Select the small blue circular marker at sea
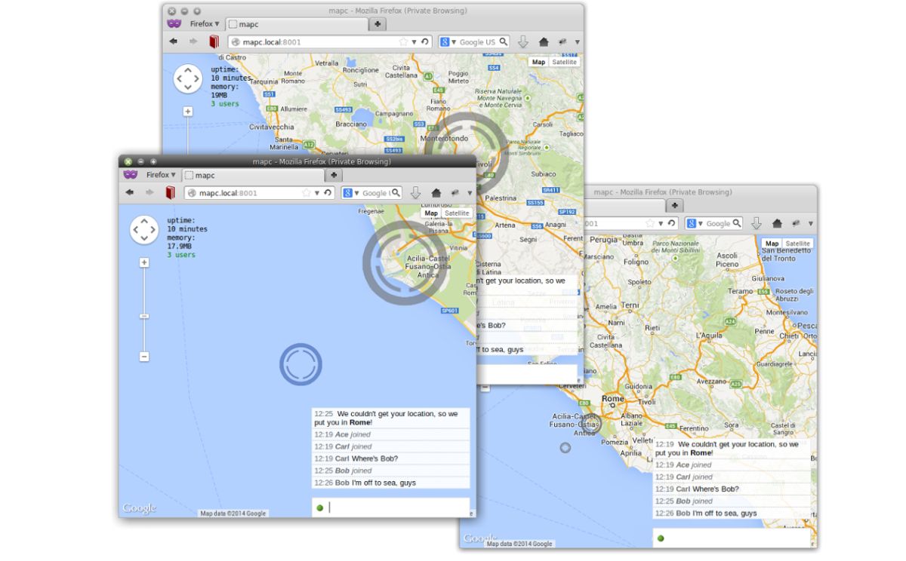 300,364
